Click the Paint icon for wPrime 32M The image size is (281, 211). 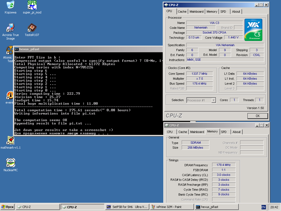[x=153, y=207]
